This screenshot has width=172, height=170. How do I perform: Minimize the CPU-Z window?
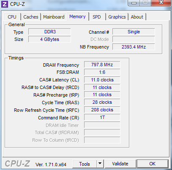pos(134,3)
